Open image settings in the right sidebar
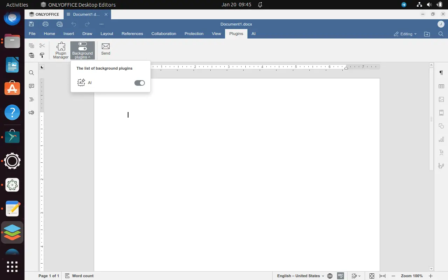 point(441,99)
